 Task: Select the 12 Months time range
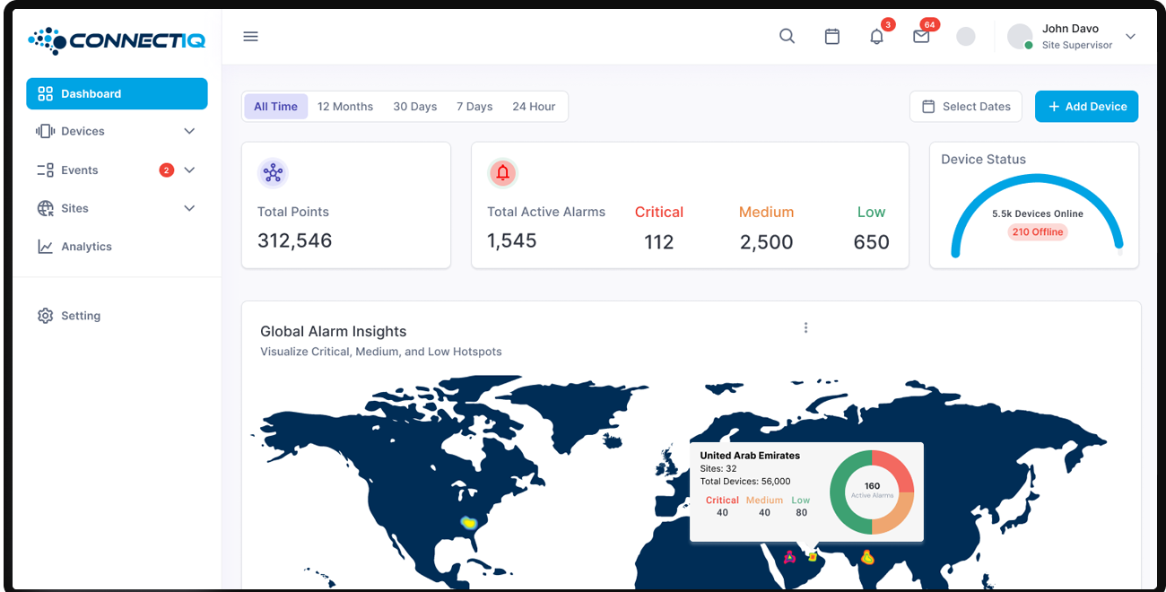tap(345, 107)
